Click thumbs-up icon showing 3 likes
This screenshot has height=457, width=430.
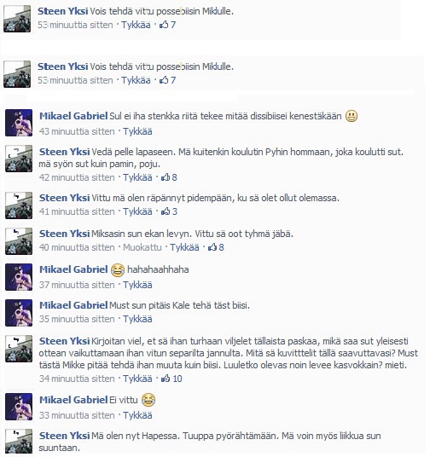166,211
